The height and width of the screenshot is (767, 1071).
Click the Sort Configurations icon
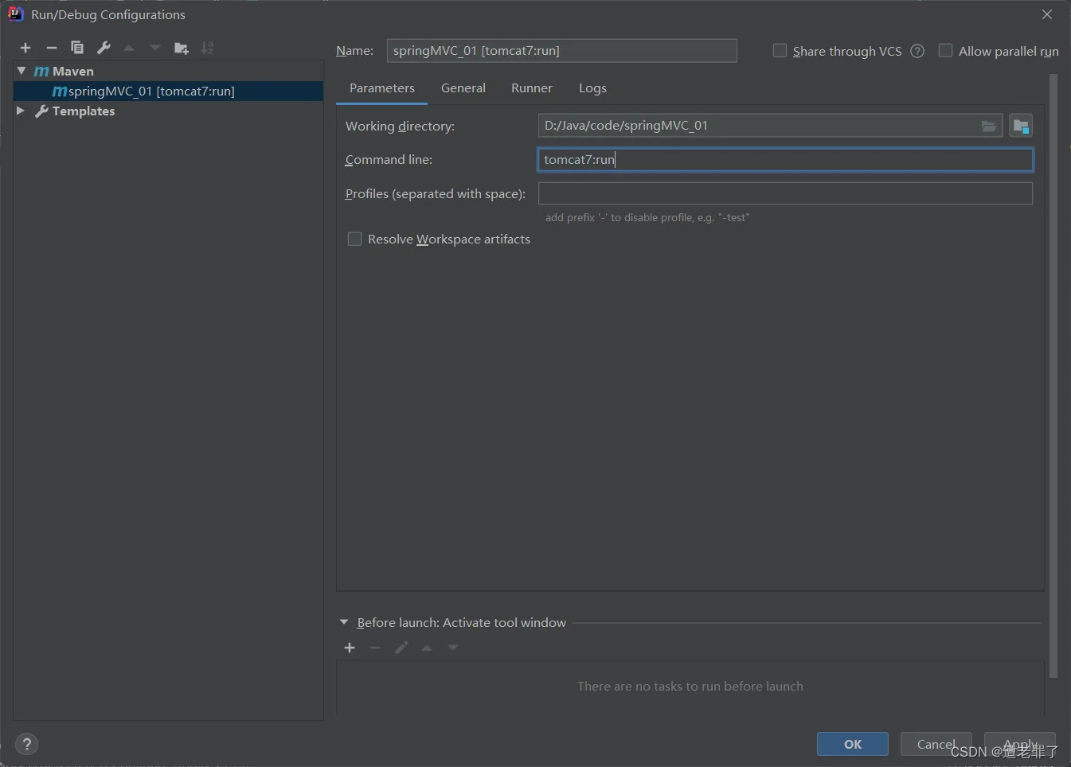coord(207,48)
